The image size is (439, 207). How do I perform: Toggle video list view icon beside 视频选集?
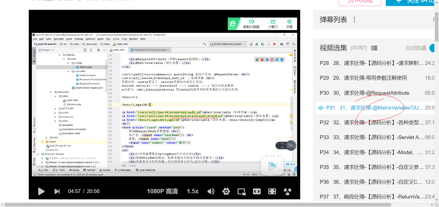tap(374, 48)
